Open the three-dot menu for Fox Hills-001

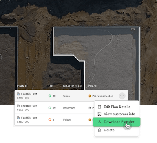pyautogui.click(x=122, y=96)
